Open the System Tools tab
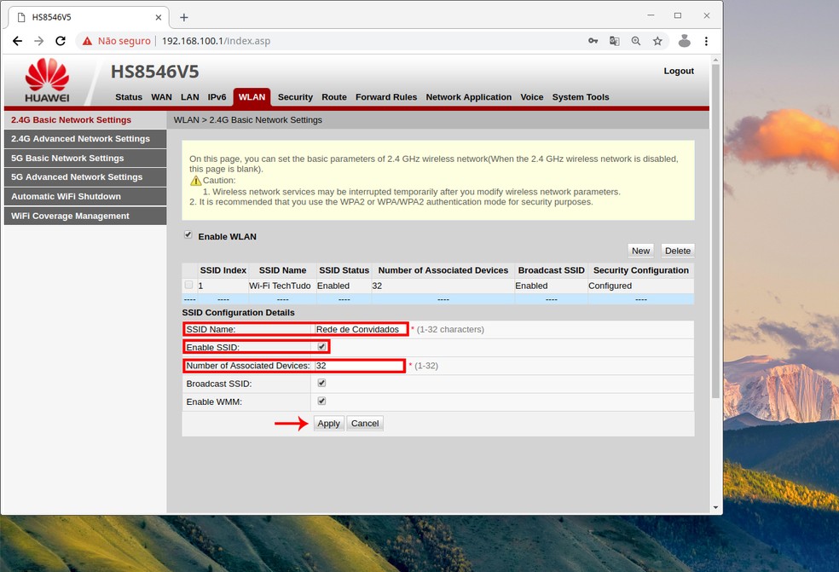 pos(581,97)
